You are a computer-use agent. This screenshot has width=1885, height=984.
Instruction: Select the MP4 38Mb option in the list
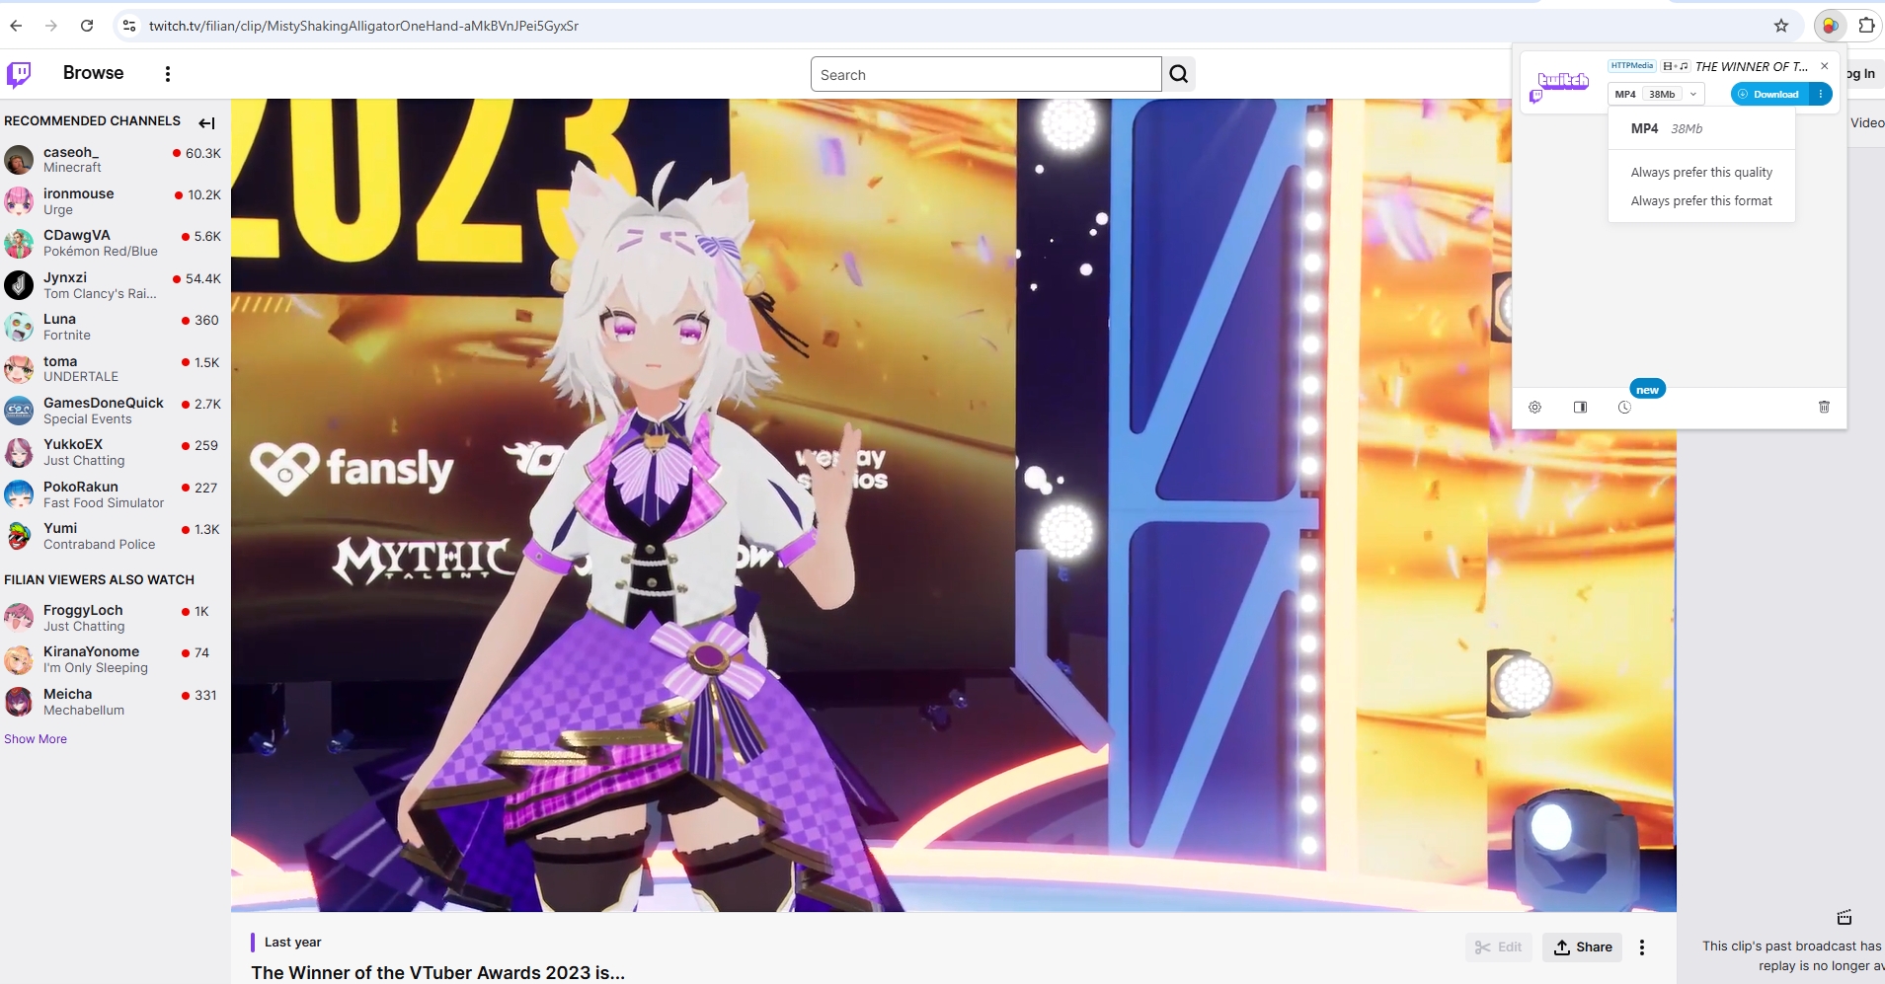pos(1701,128)
